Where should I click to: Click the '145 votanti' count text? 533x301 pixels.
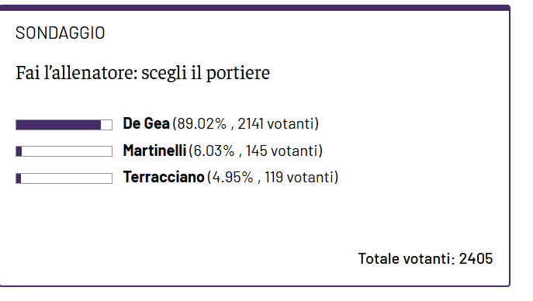[x=283, y=150]
